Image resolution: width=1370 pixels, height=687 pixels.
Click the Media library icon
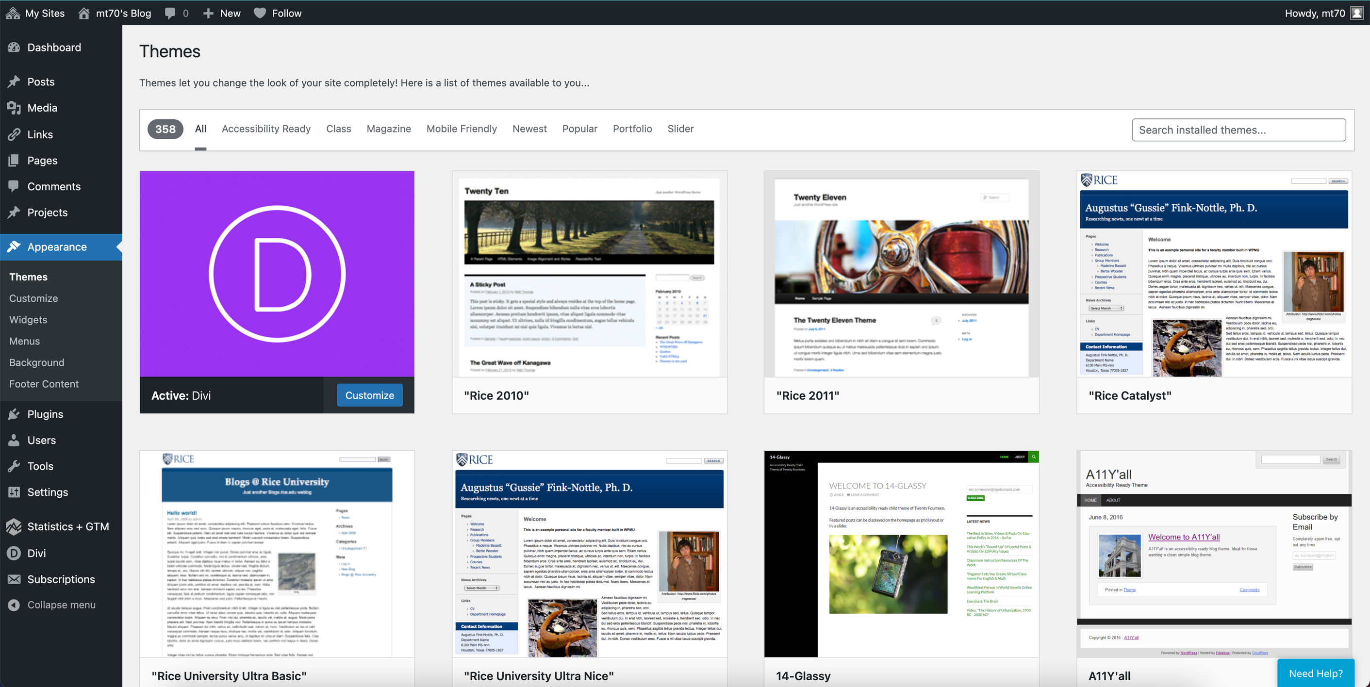pos(14,108)
